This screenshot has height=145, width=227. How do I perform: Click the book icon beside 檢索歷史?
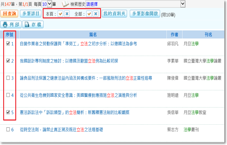coord(65,4)
